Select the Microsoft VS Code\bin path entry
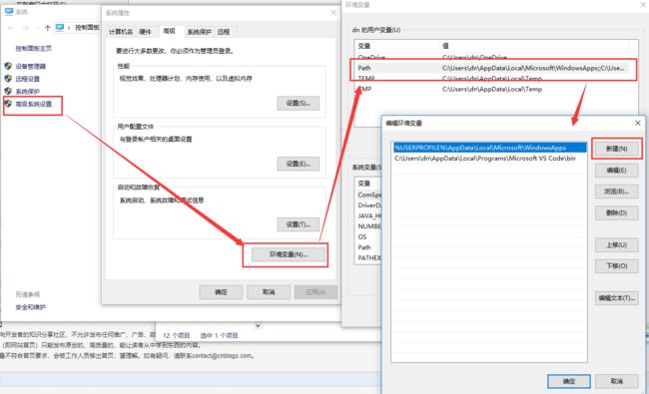The width and height of the screenshot is (649, 394). pos(489,158)
